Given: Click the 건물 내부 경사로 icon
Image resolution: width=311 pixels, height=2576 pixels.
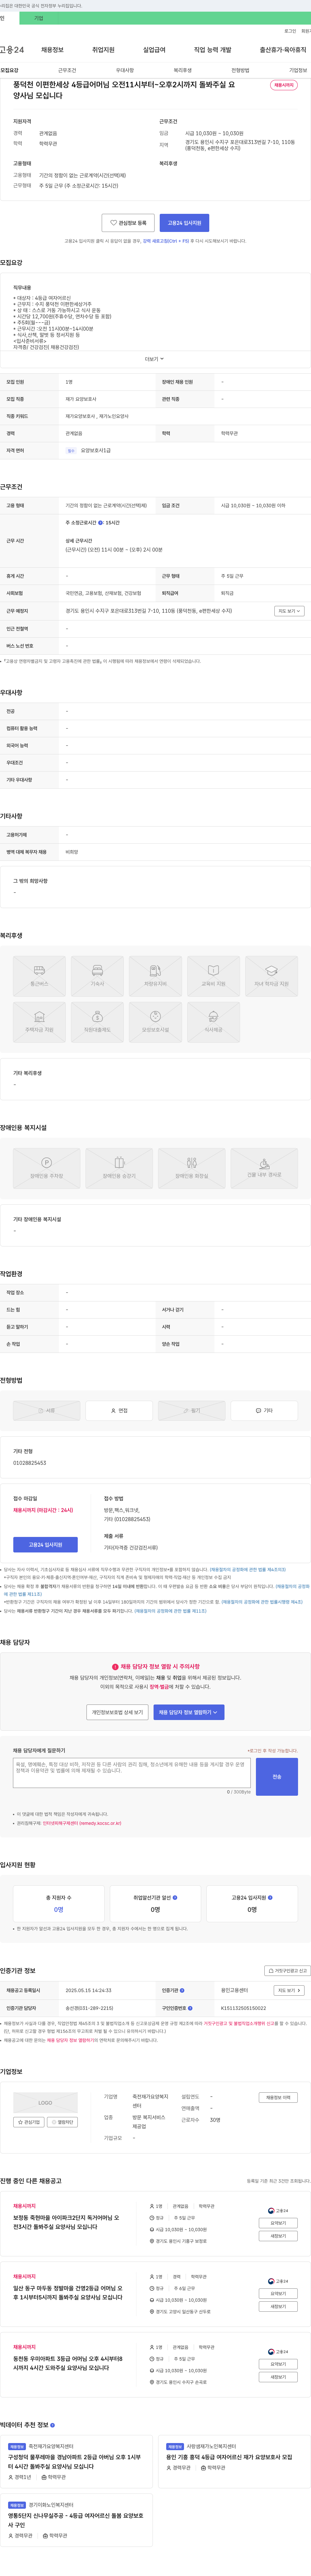Looking at the screenshot, I should click(264, 1168).
